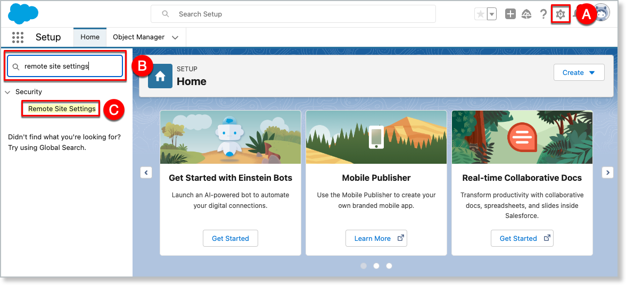Select the Home tab
Image resolution: width=626 pixels, height=285 pixels.
pyautogui.click(x=90, y=37)
